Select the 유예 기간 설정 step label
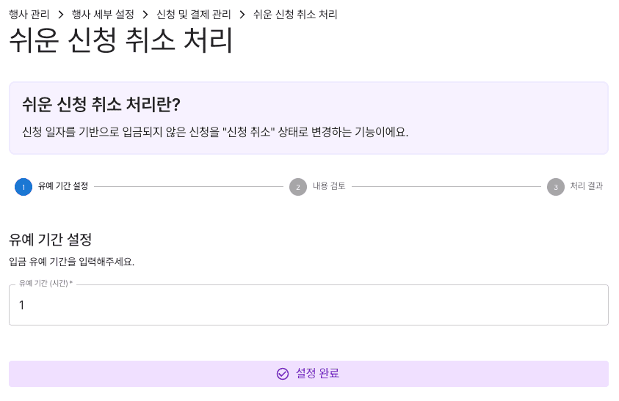619x401 pixels. click(63, 186)
